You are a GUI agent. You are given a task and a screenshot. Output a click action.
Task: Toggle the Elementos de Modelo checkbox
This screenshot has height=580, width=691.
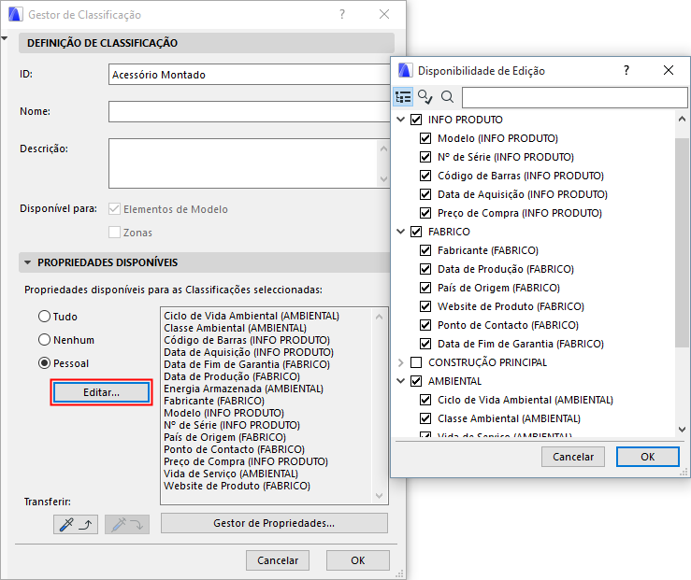click(x=115, y=209)
